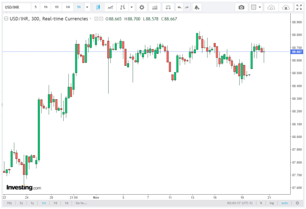Click the Go to... button
The width and height of the screenshot is (306, 209).
point(81,203)
